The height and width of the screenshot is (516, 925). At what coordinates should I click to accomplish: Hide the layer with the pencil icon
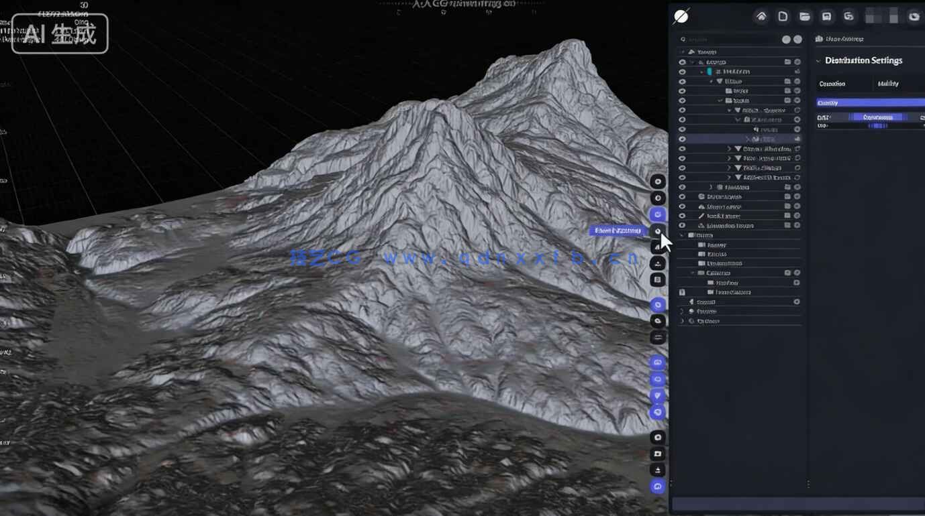[x=682, y=216]
